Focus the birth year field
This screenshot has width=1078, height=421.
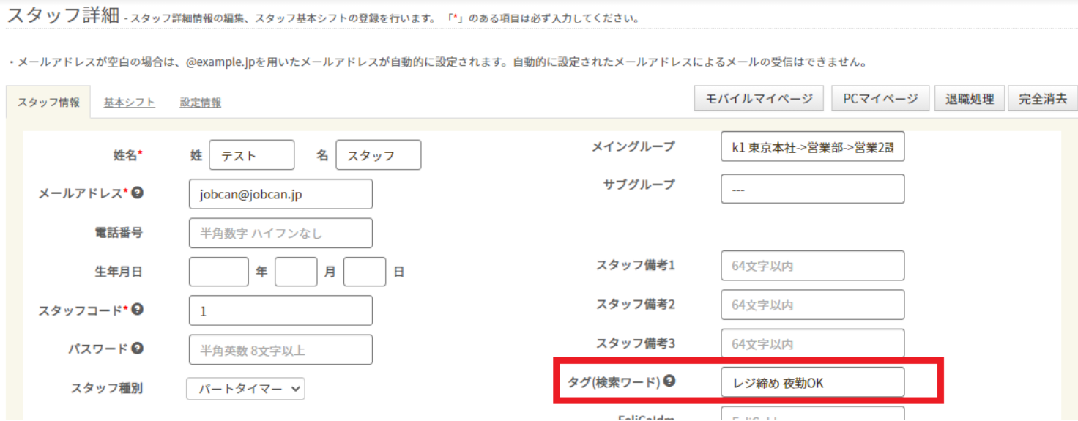(x=218, y=272)
